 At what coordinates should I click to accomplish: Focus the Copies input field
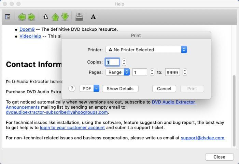tap(112, 62)
